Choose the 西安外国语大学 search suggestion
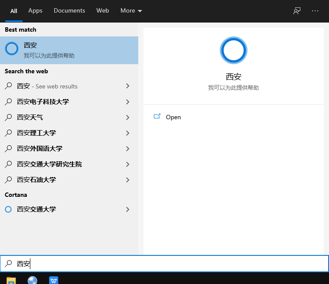Image resolution: width=329 pixels, height=284 pixels. pyautogui.click(x=39, y=149)
